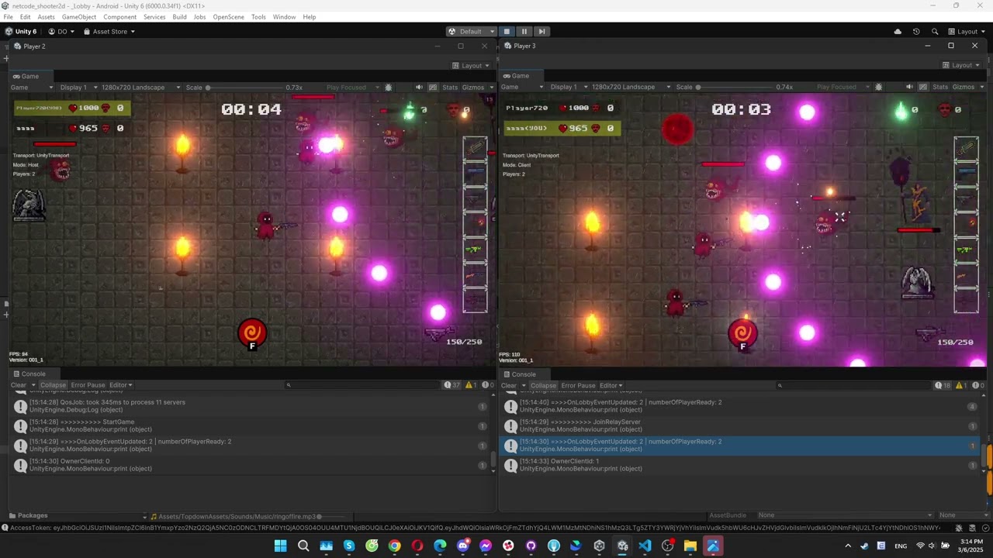Toggle shortcuts keyboard icon in Player 2

pyautogui.click(x=433, y=88)
